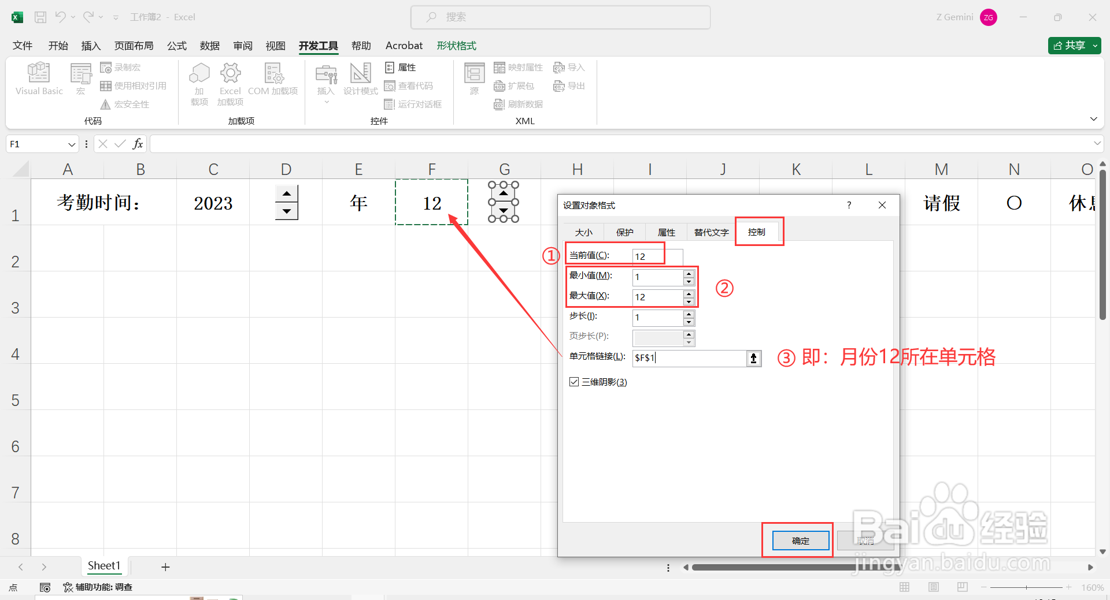Click the Sheet1 tab
The height and width of the screenshot is (600, 1110).
[x=104, y=566]
